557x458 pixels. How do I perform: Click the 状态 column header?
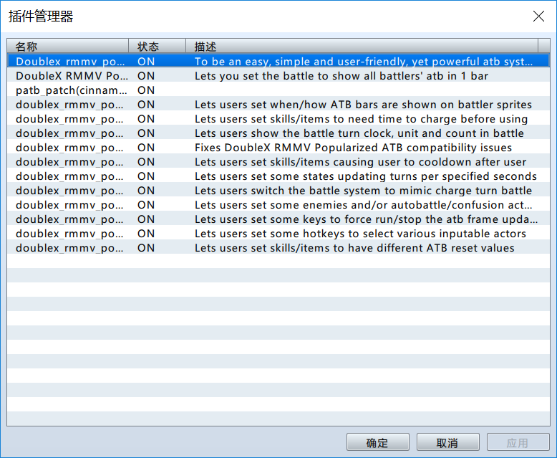[157, 46]
